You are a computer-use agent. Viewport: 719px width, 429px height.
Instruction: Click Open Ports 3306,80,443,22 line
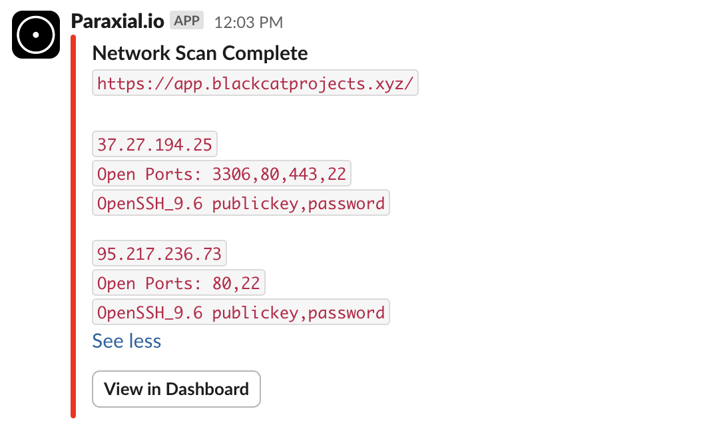coord(222,173)
